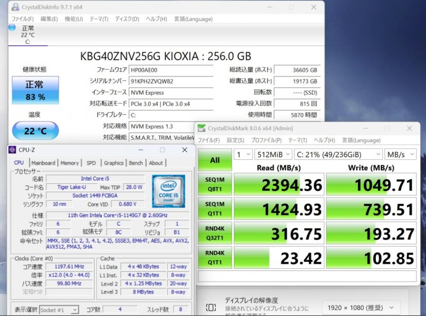
Task: Open 編集(E) menu in CrystalDiskInfo
Action: tap(49, 19)
